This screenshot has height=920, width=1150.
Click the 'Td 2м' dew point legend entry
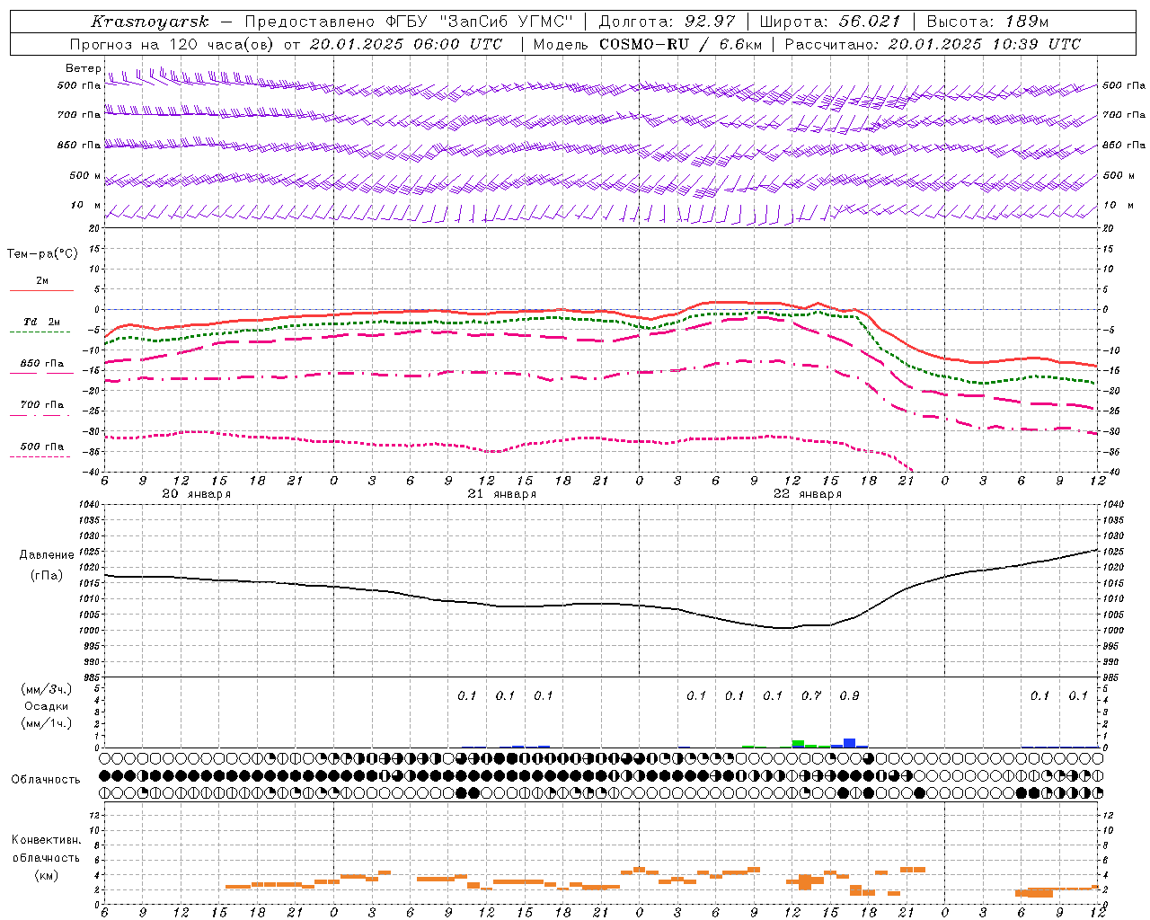pyautogui.click(x=42, y=322)
